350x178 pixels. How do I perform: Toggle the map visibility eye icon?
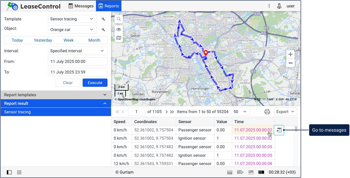[118, 29]
